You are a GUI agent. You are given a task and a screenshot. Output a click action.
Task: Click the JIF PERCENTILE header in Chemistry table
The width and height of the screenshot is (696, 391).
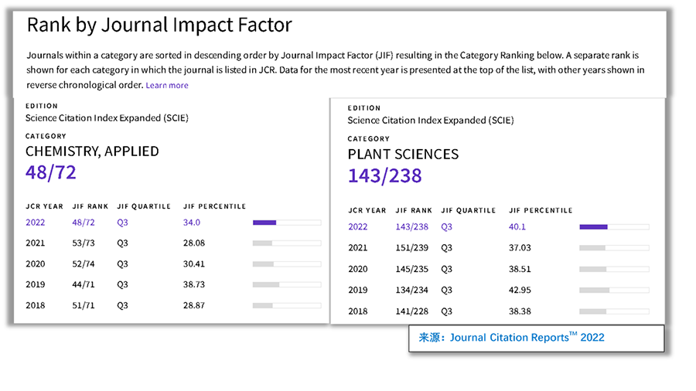214,206
